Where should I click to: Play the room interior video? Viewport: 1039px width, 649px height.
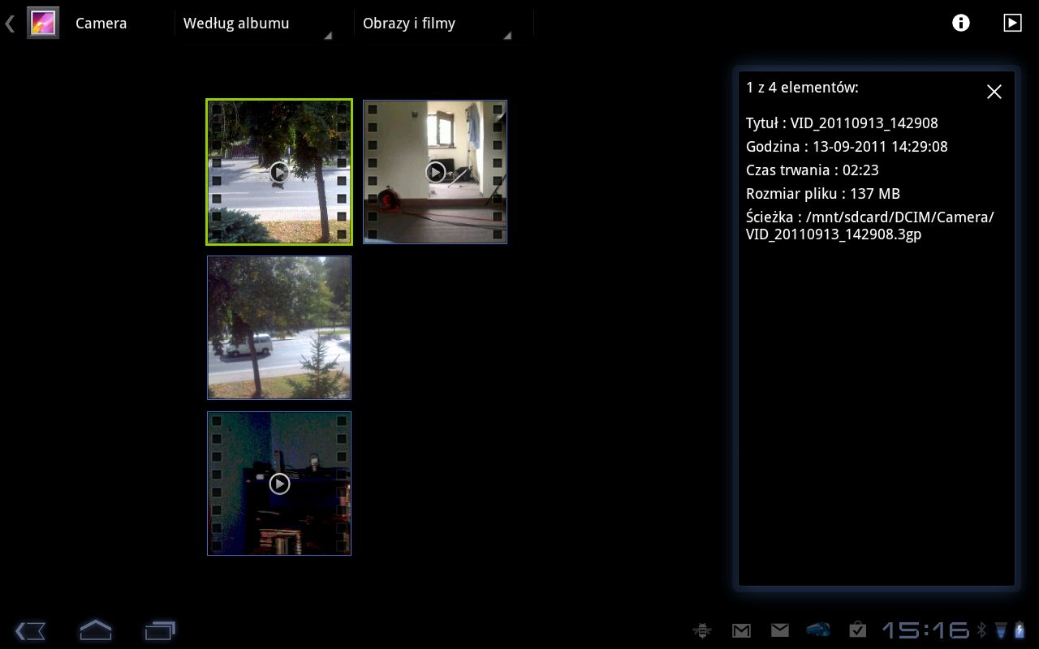pyautogui.click(x=435, y=172)
